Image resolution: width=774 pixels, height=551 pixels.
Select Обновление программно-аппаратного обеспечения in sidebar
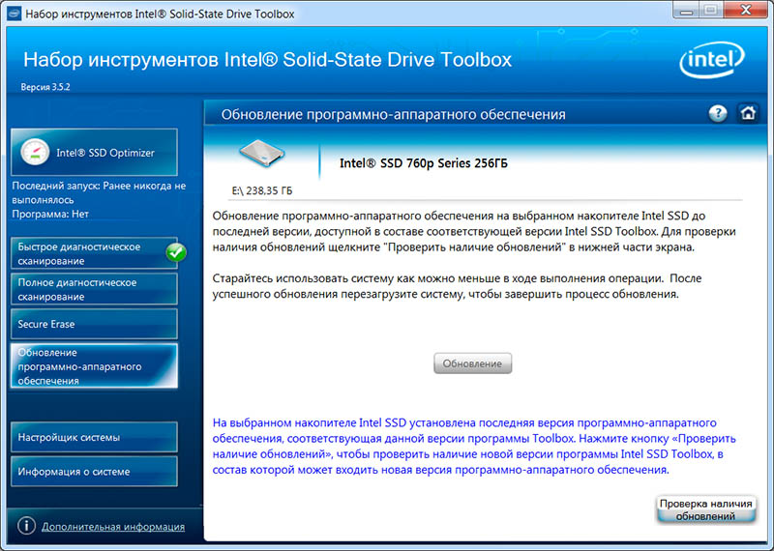pyautogui.click(x=94, y=366)
